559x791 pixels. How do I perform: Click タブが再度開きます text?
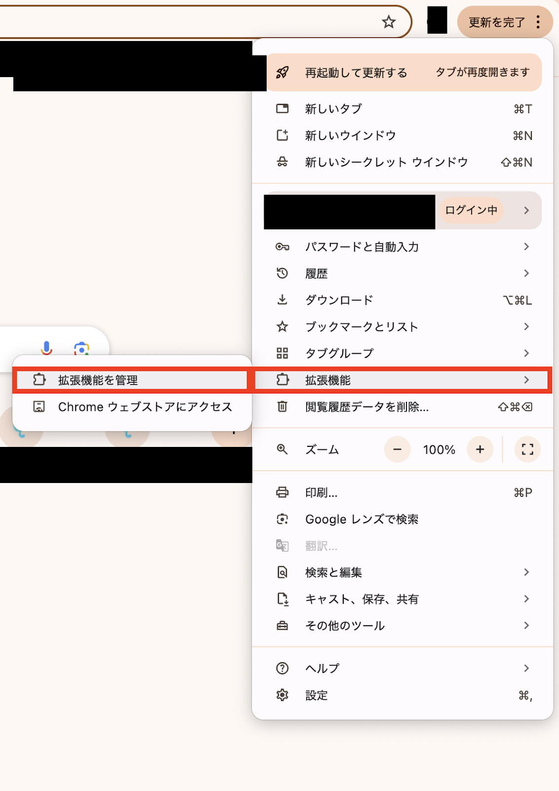tap(482, 72)
